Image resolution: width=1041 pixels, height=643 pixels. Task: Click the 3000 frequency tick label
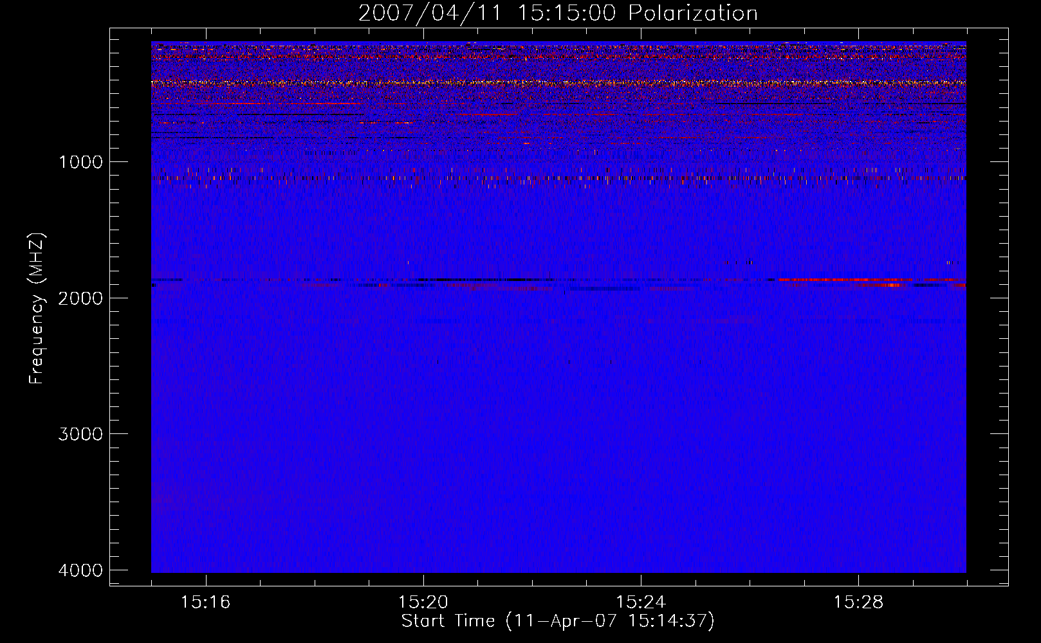click(x=80, y=434)
